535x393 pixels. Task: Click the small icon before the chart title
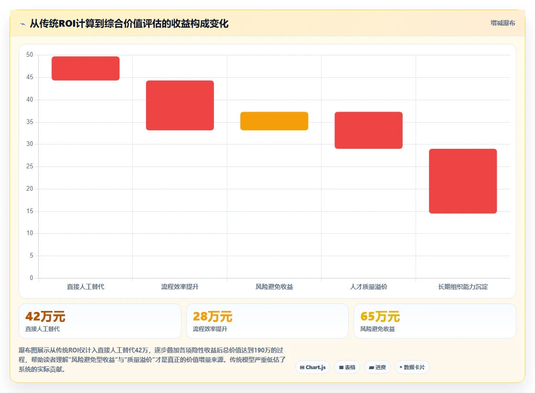pos(23,24)
